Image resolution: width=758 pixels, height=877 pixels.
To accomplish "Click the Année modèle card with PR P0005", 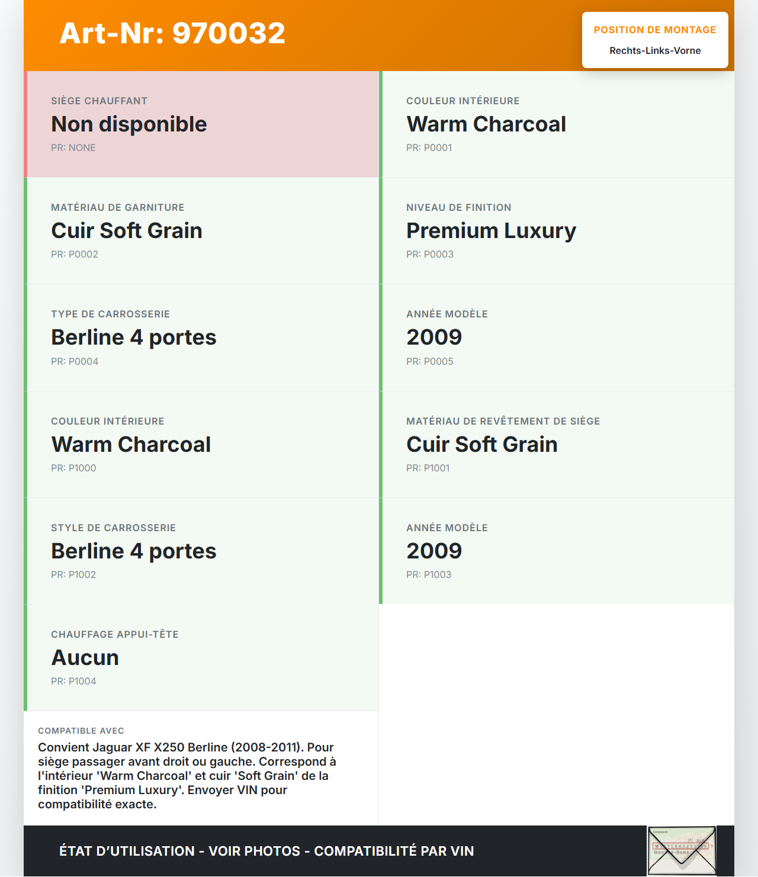I will [557, 338].
